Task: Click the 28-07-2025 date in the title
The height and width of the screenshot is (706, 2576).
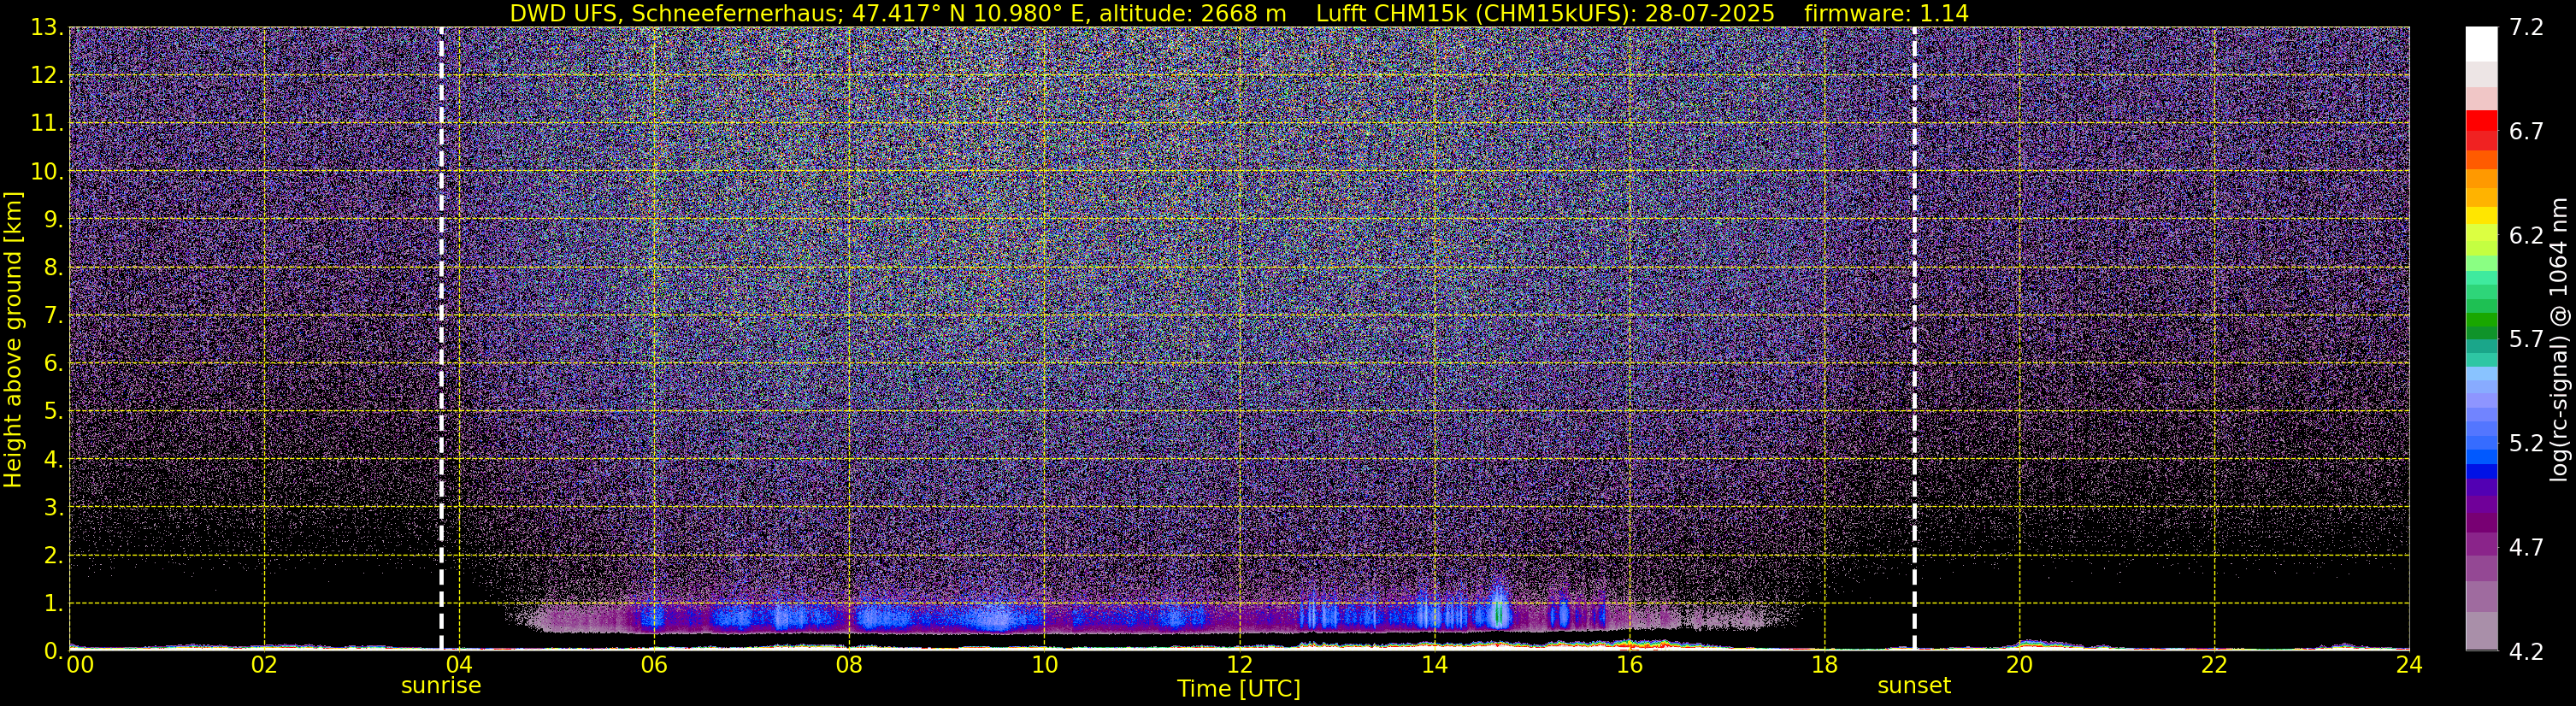Action: (1710, 13)
